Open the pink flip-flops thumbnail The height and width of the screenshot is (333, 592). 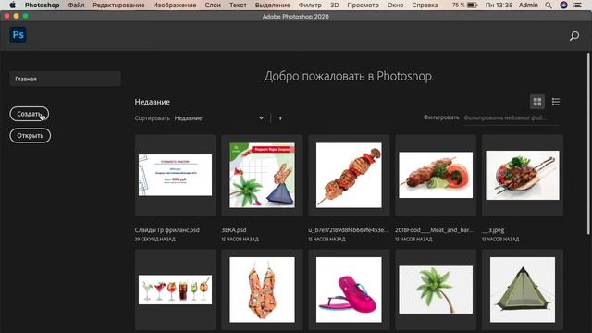pyautogui.click(x=349, y=290)
